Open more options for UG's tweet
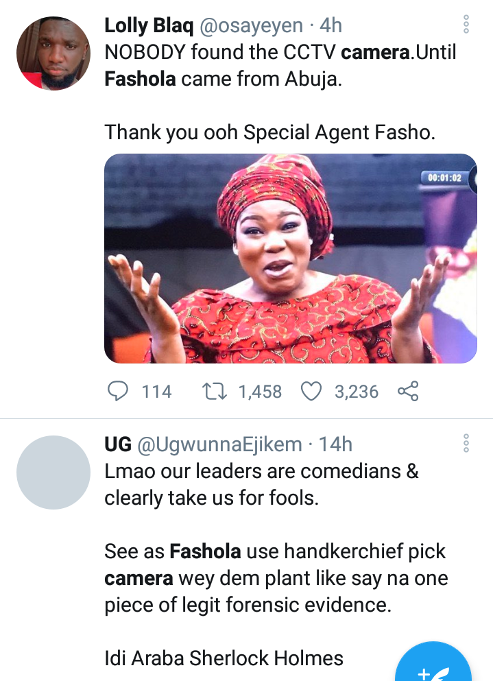Screen dimensions: 493x681 click(466, 443)
